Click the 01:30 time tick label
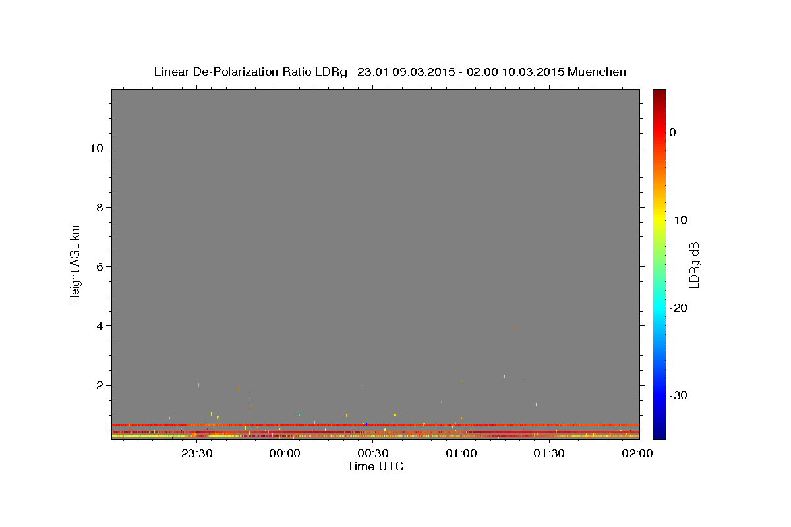Screen dimensions: 791x527 point(548,453)
